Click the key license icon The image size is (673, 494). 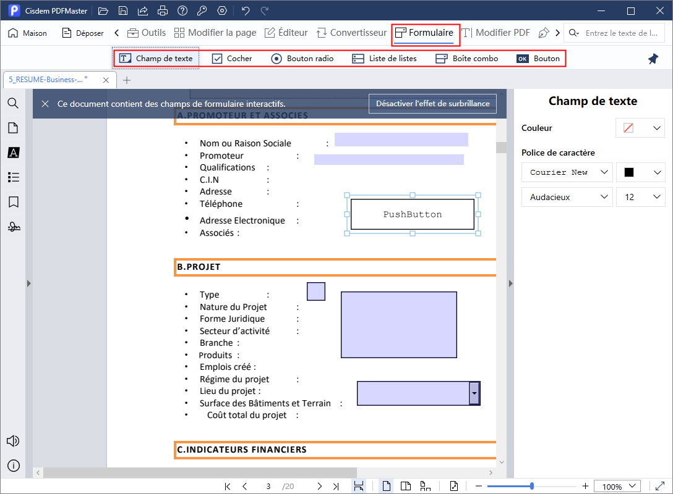coord(202,10)
